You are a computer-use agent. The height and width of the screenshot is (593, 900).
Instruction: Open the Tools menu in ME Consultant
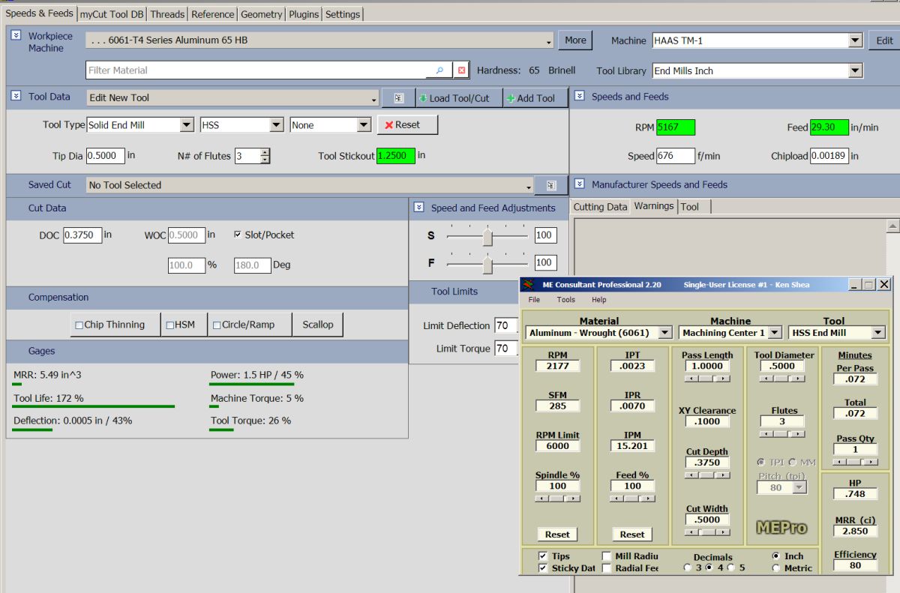click(565, 300)
